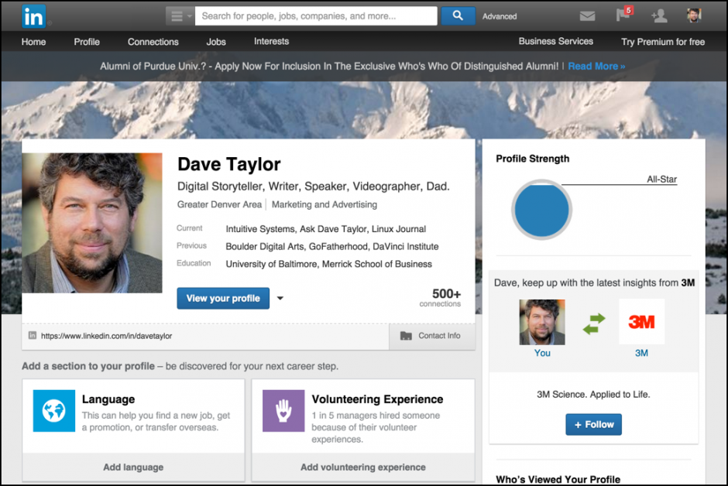Run a search with the magnifying glass icon
Screen dimensions: 728x486
pos(459,15)
